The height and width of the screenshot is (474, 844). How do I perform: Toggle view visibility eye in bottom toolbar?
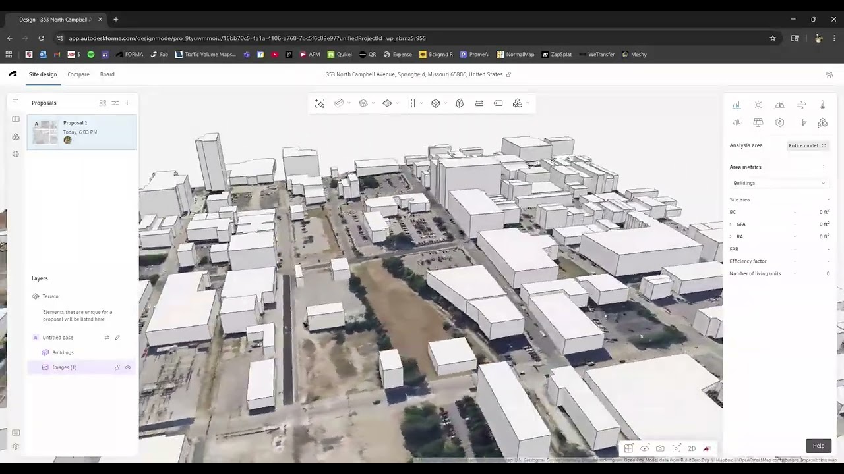point(644,449)
